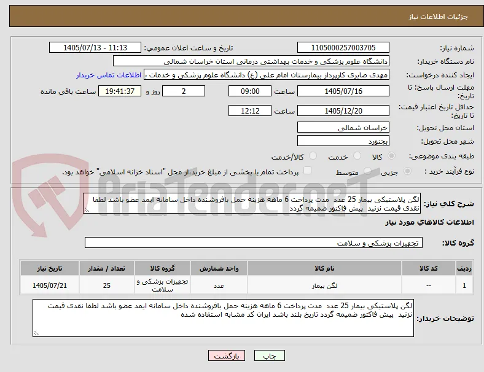
Task: Click the unit cell عدد
Action: (x=219, y=285)
